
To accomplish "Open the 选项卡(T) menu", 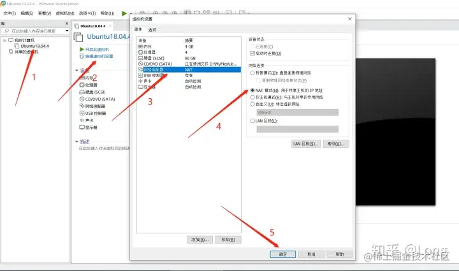I will pos(87,13).
